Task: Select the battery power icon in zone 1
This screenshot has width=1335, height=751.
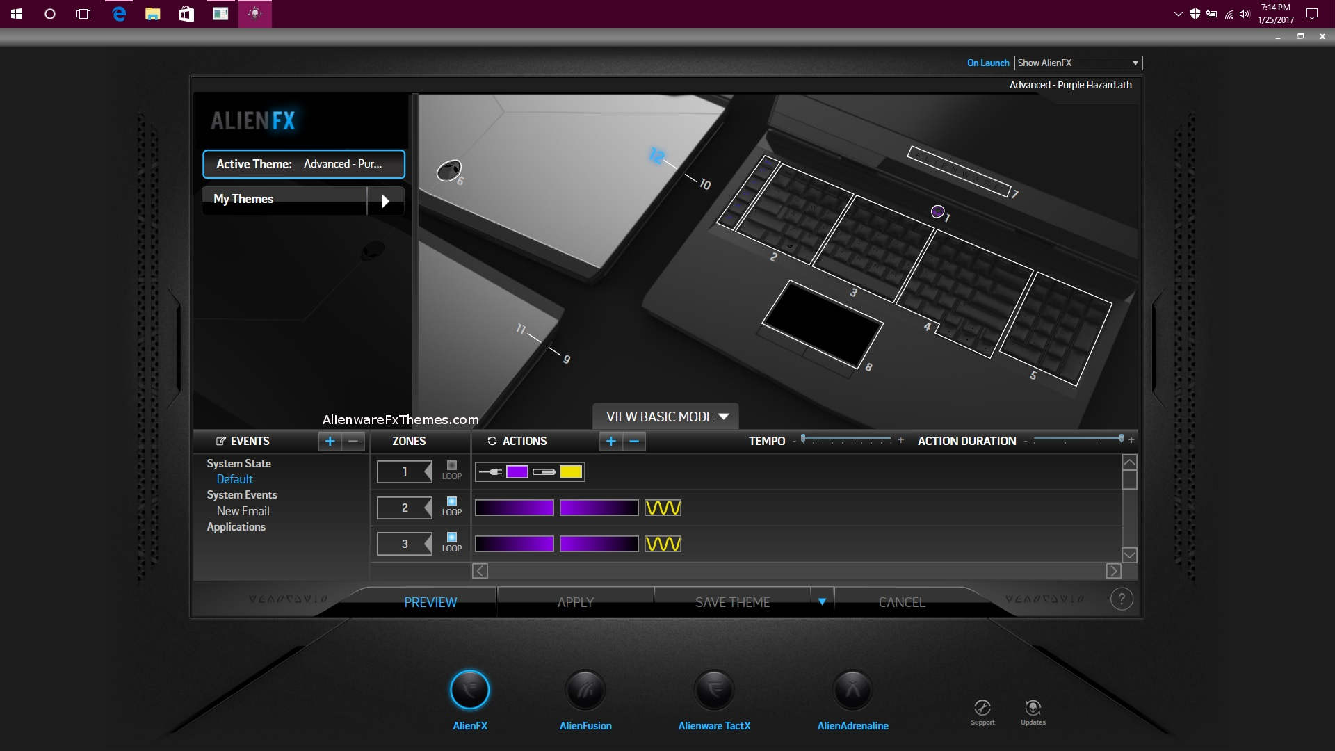Action: [x=544, y=472]
